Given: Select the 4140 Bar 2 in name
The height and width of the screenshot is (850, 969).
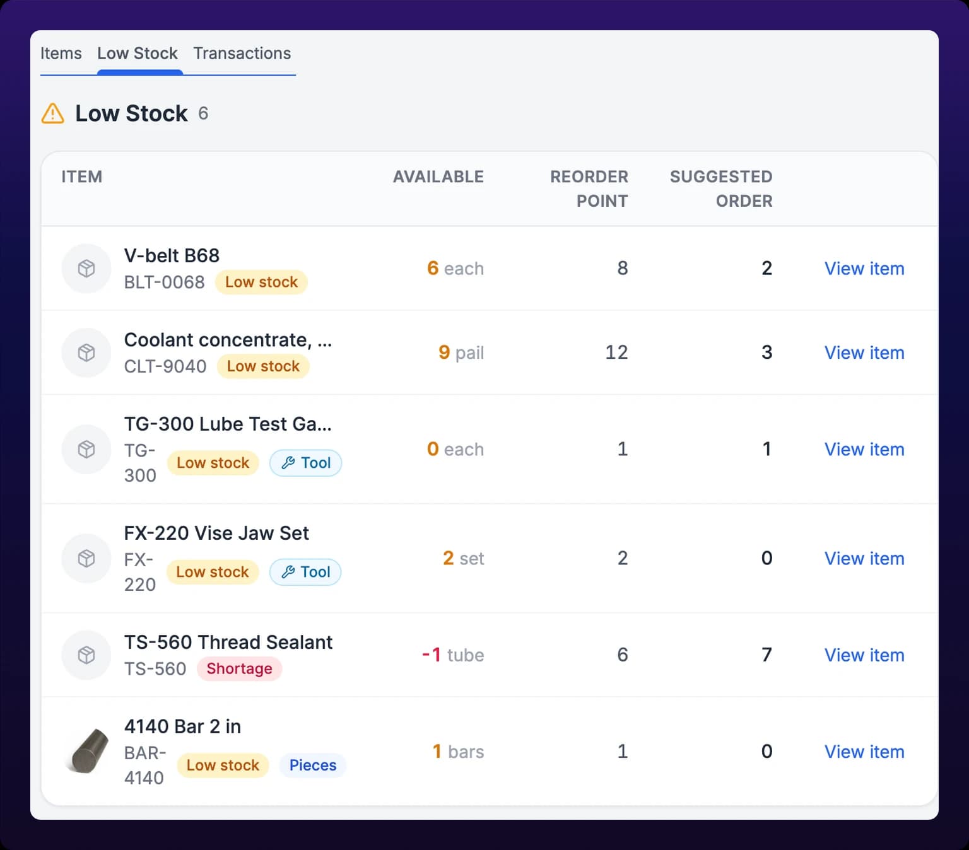Looking at the screenshot, I should [x=182, y=726].
